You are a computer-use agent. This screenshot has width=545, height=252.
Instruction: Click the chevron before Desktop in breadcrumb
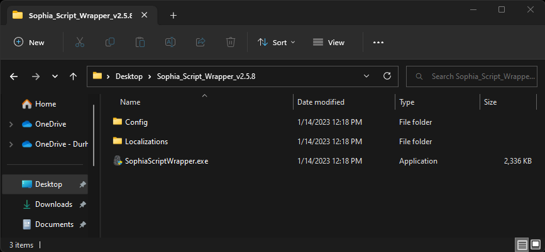[x=109, y=76]
